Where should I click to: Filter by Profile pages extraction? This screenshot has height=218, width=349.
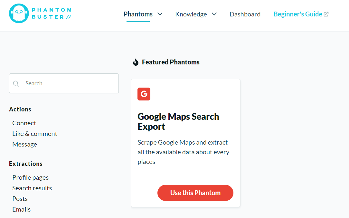(x=31, y=177)
